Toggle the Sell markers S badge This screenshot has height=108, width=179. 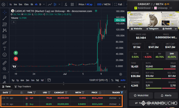(x=16, y=59)
